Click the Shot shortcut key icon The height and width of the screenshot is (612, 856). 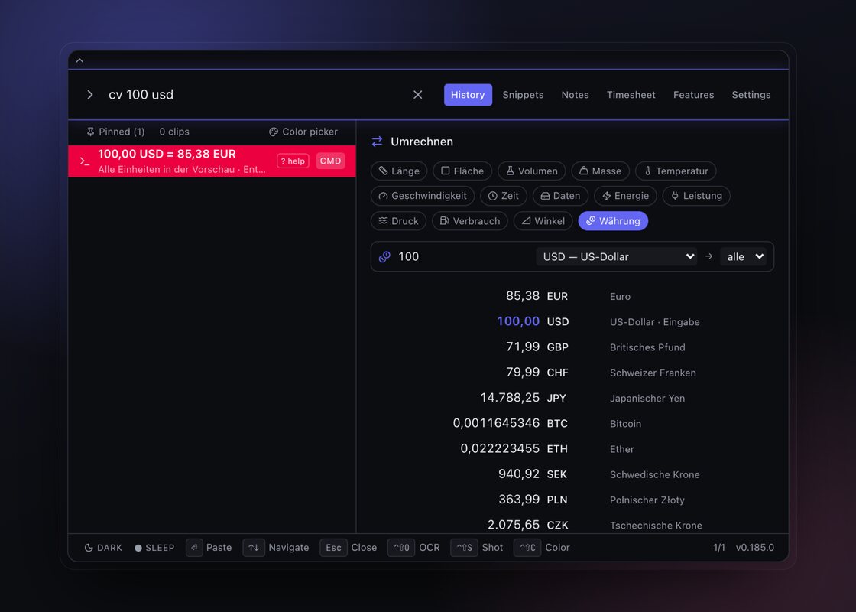(x=464, y=548)
